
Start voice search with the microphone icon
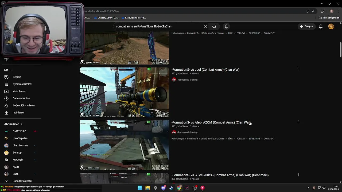coord(226,26)
